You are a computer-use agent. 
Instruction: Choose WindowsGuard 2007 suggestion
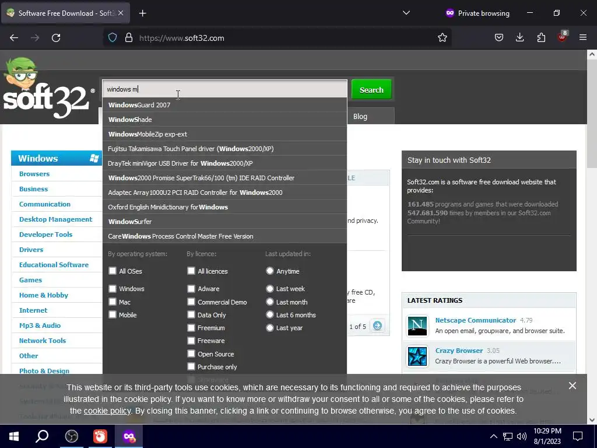224,105
